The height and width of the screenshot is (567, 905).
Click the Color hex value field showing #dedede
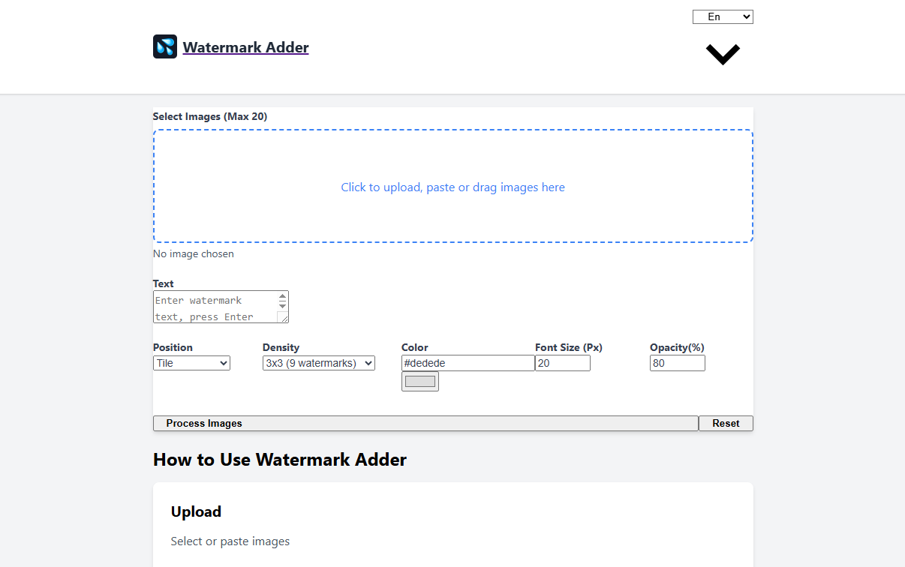pyautogui.click(x=468, y=362)
